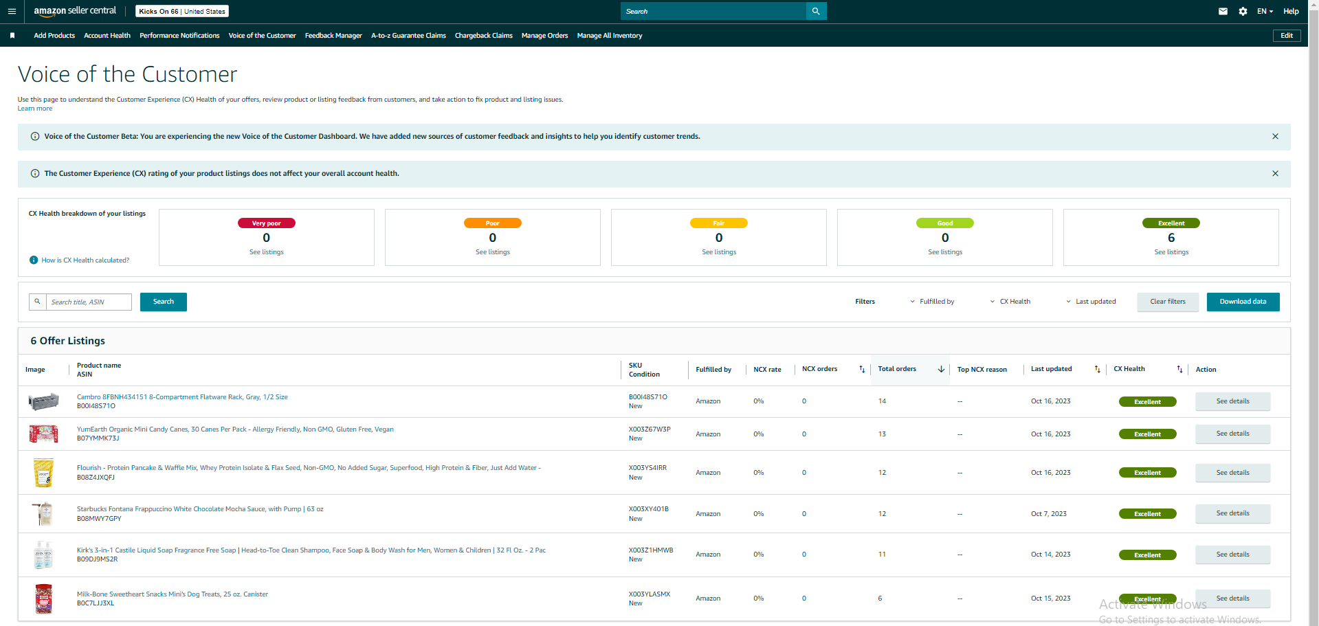This screenshot has height=626, width=1319.
Task: Click the Download data button
Action: coord(1243,302)
